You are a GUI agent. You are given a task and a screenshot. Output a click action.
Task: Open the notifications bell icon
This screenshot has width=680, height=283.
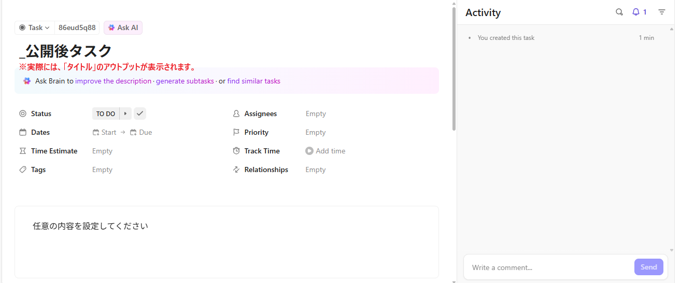point(636,12)
